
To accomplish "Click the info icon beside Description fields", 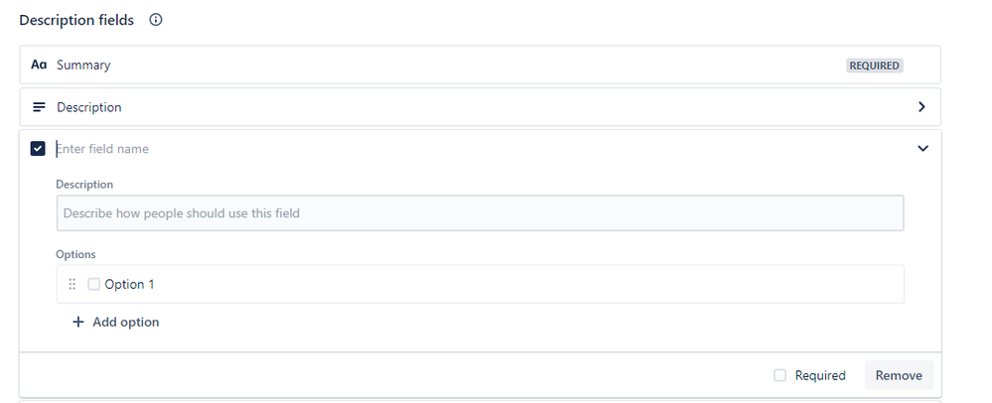I will tap(156, 20).
